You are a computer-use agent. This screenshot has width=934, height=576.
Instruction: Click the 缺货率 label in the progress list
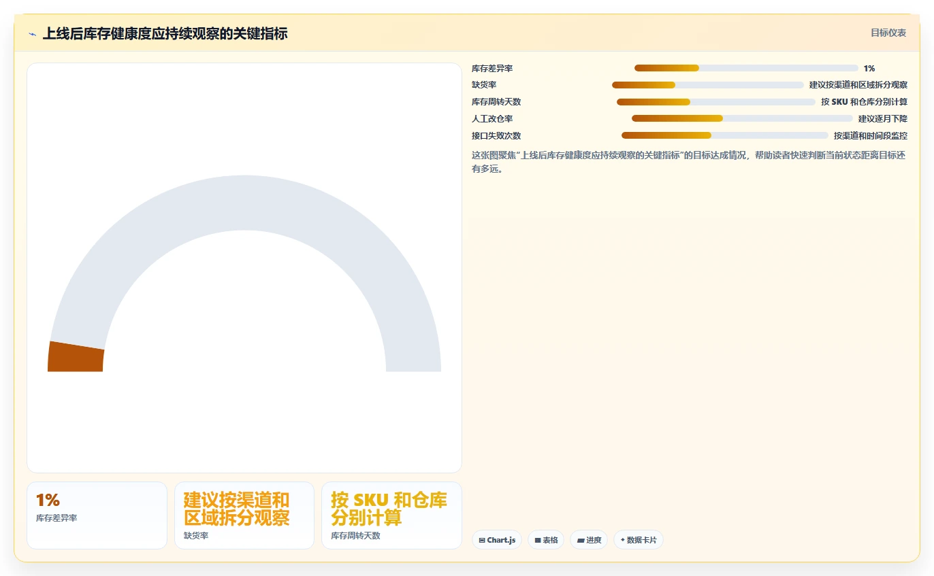484,85
